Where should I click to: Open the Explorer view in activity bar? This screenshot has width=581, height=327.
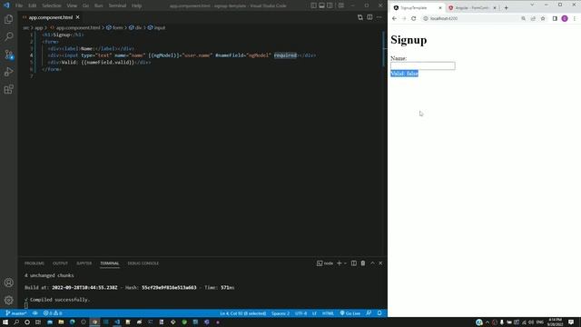[8, 19]
